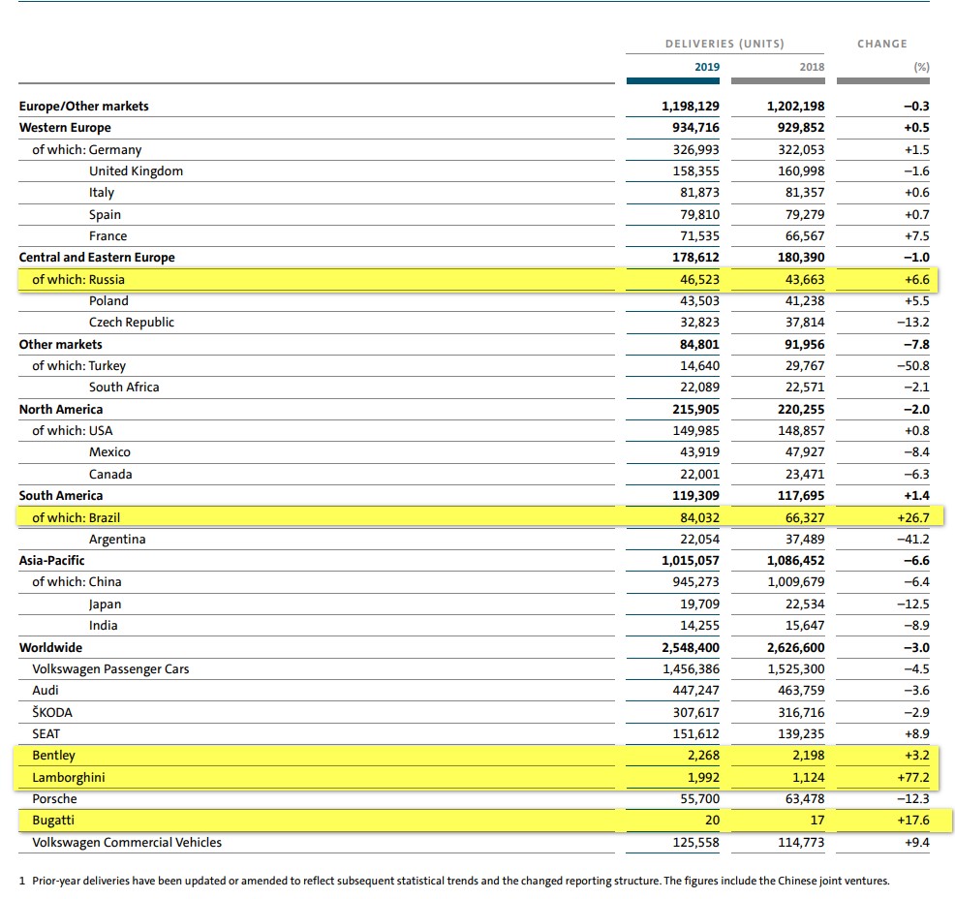Select Russia 2019 value 46,523

click(699, 280)
